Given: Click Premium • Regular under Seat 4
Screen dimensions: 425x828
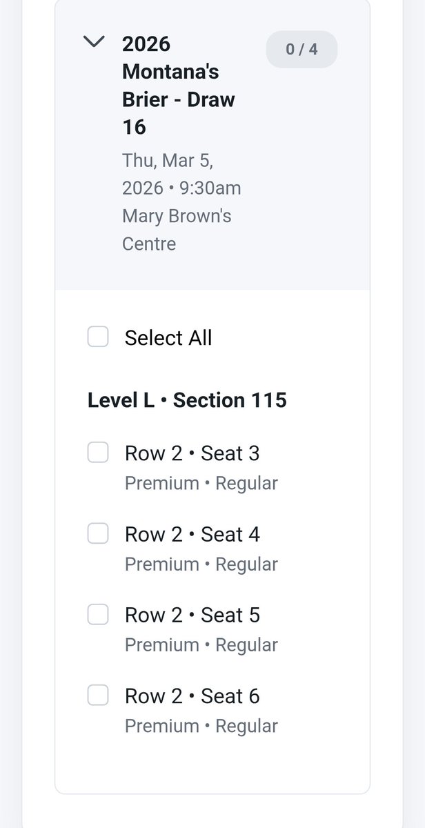Looking at the screenshot, I should pyautogui.click(x=201, y=564).
